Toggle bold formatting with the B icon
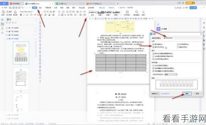The image size is (206, 125). click(x=21, y=15)
